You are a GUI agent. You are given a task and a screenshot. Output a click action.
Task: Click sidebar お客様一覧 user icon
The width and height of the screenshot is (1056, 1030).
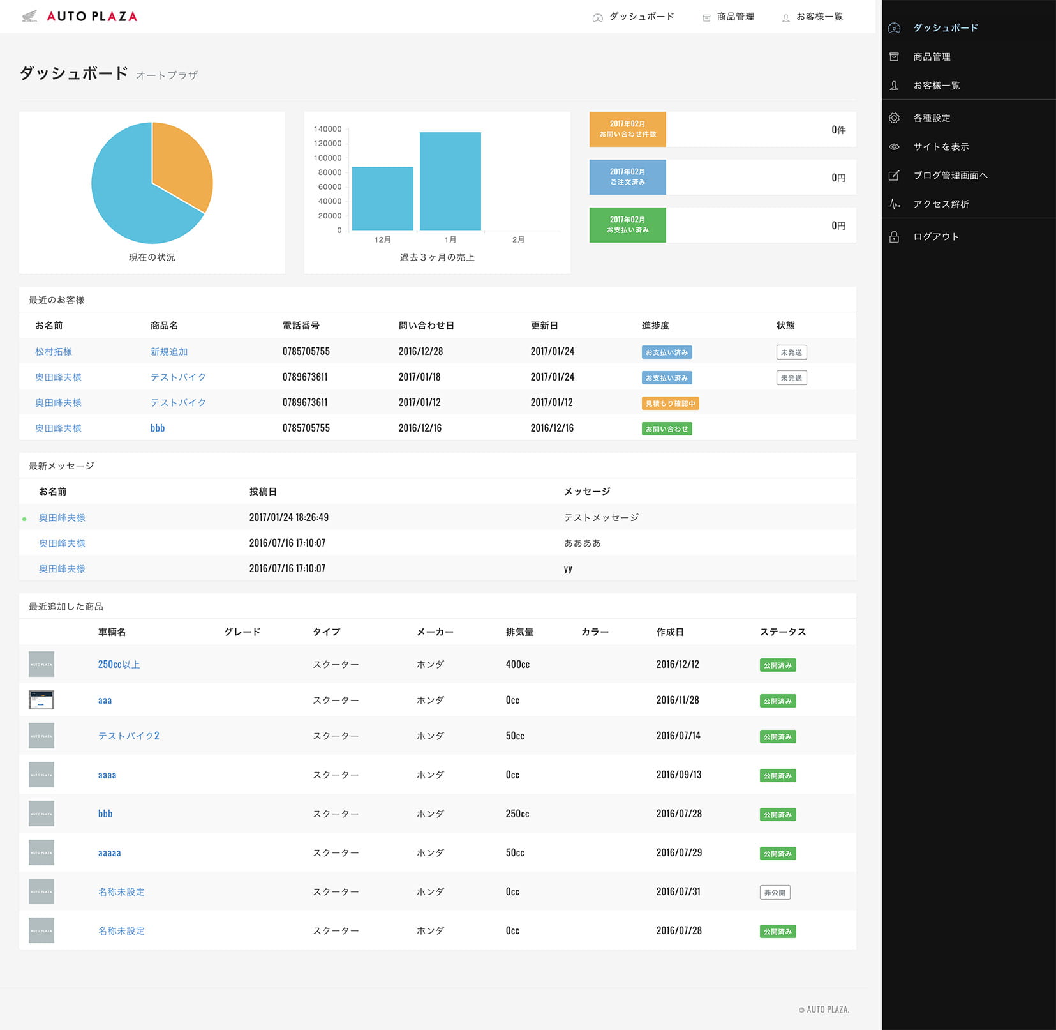[895, 86]
